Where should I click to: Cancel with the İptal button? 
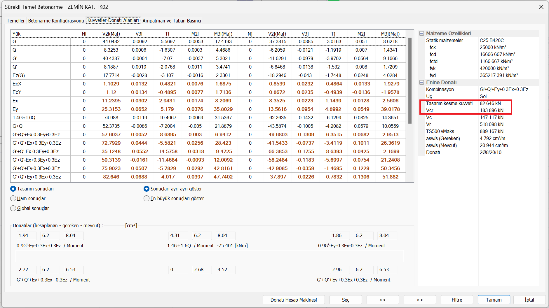[529, 300]
